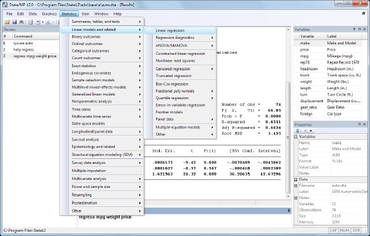Open the Help menu
Image resolution: width=370 pixels, height=236 pixels.
pyautogui.click(x=117, y=14)
